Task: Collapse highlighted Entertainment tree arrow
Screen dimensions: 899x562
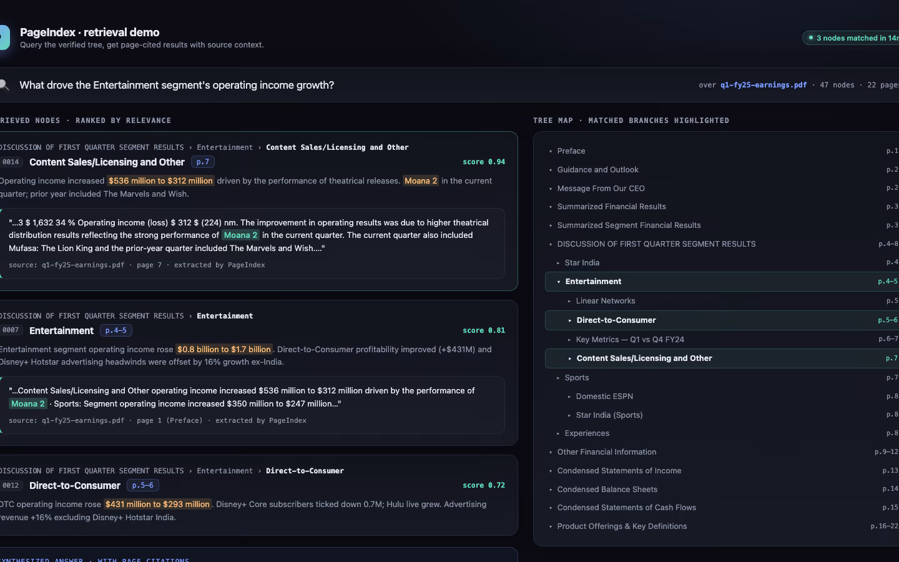Action: pyautogui.click(x=559, y=282)
